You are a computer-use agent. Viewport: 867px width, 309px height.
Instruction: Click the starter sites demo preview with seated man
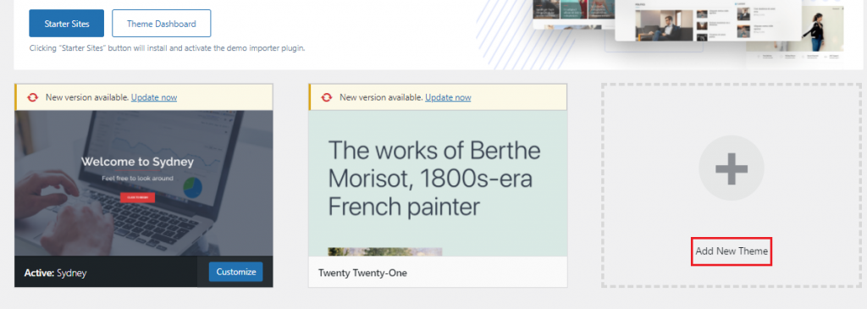(x=664, y=25)
